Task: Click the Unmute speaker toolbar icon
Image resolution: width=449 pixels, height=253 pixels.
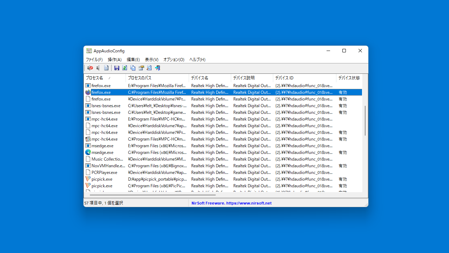Action: (98, 68)
